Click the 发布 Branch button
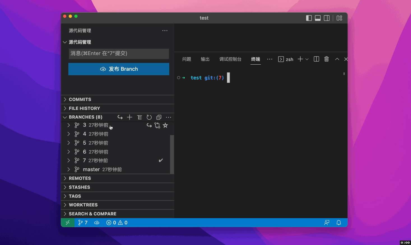Viewport: 411px width, 245px height. pos(119,69)
